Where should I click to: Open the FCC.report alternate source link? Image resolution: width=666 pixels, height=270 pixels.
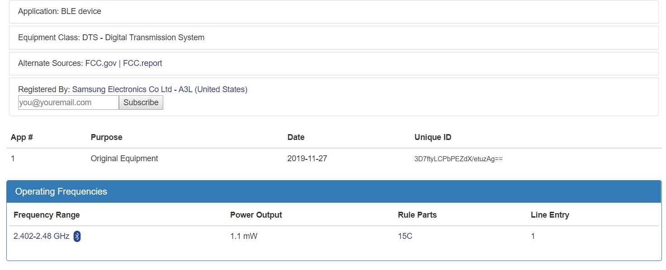coord(142,63)
